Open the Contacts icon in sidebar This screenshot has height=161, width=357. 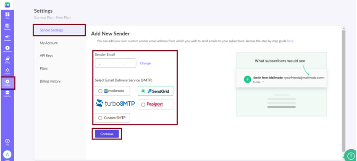(7, 71)
